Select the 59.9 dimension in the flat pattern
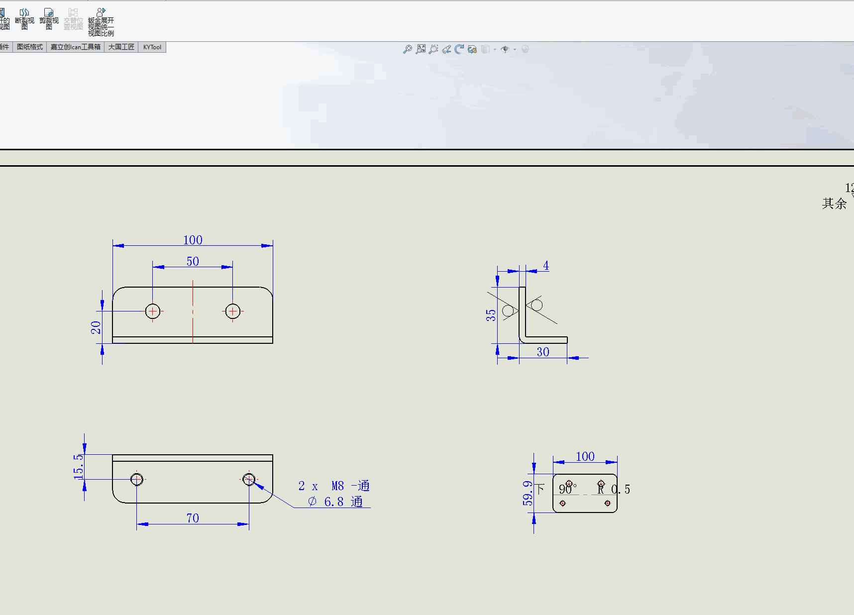This screenshot has width=854, height=615. point(528,493)
